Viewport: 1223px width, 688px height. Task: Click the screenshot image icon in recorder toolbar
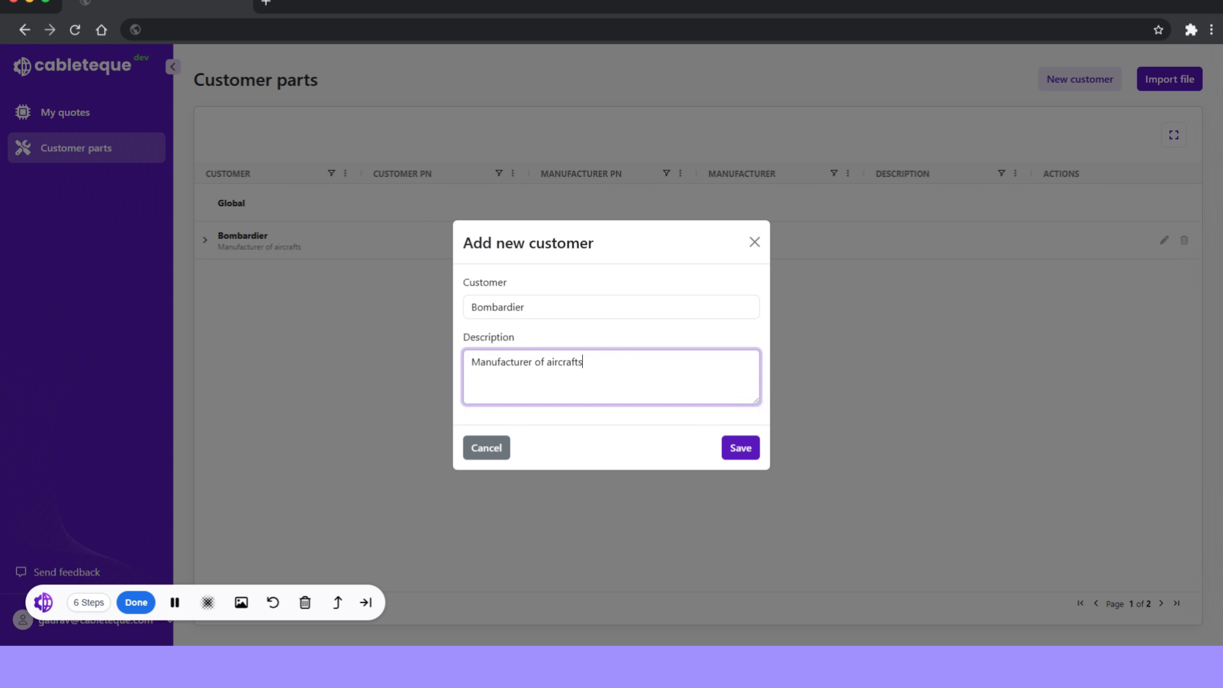(241, 603)
